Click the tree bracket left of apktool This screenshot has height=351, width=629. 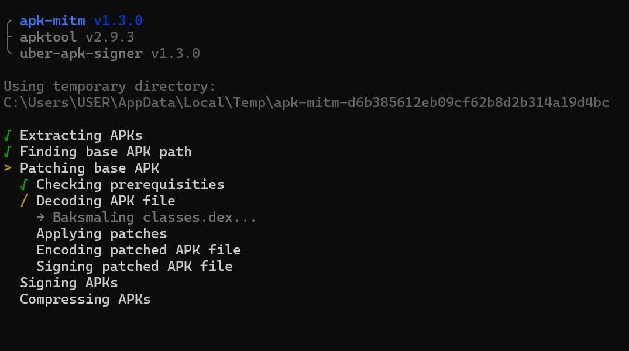[x=9, y=37]
